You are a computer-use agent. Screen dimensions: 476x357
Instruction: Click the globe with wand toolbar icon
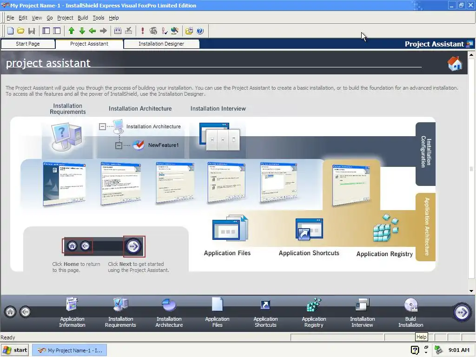[x=175, y=31]
